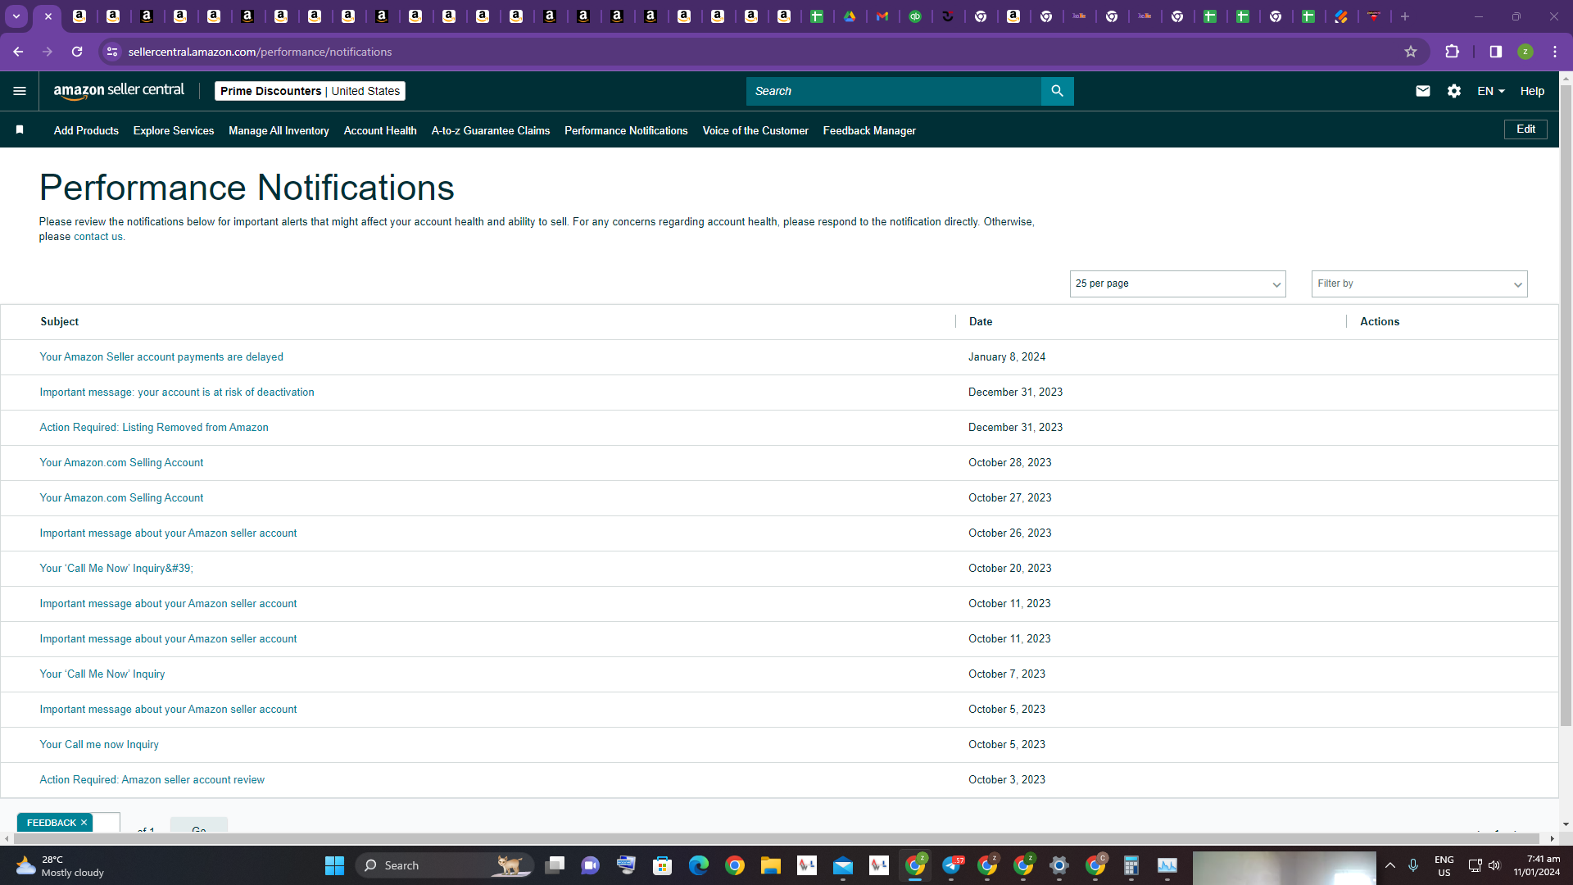1573x885 pixels.
Task: Open the Seller Central hamburger menu
Action: [x=20, y=91]
